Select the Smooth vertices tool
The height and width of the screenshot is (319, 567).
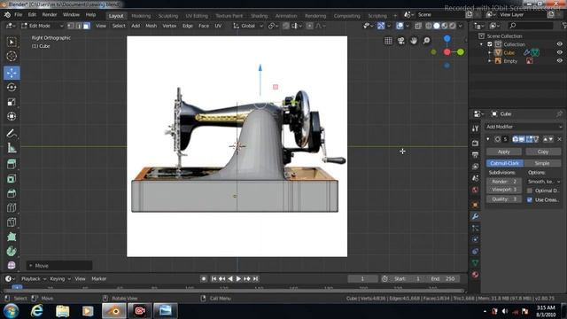[x=12, y=265]
